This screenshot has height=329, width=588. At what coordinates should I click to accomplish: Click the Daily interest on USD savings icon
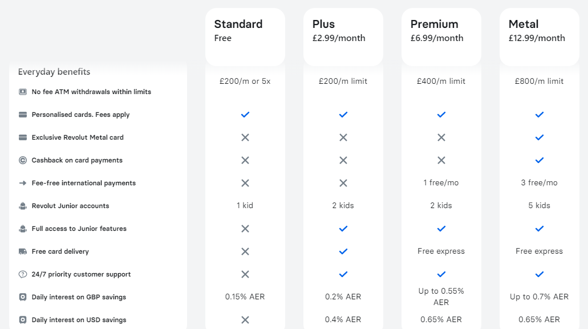click(23, 320)
